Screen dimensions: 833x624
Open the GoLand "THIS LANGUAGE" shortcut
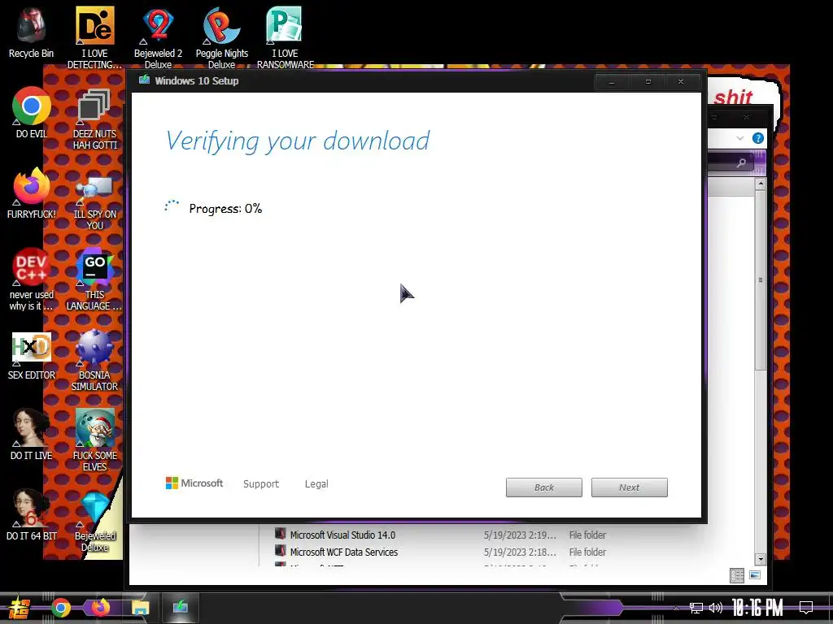(94, 279)
